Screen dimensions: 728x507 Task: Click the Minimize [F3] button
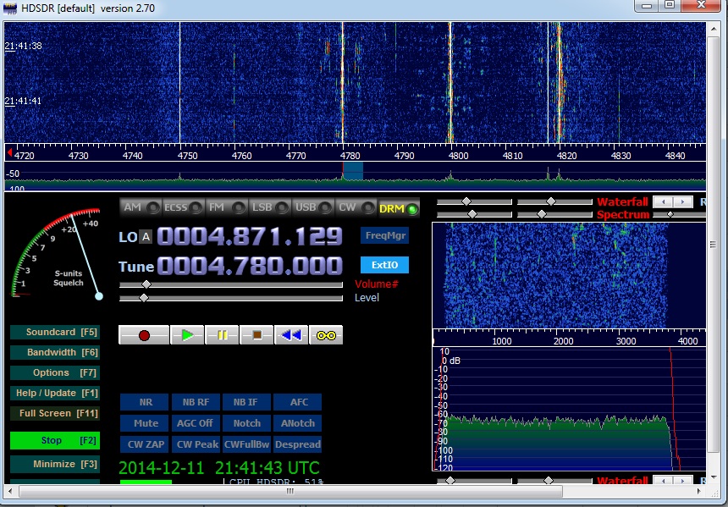pyautogui.click(x=55, y=464)
